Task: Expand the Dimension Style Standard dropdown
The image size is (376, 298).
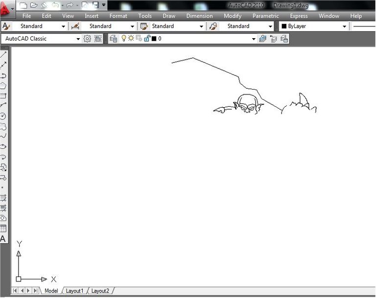Action: click(x=132, y=26)
